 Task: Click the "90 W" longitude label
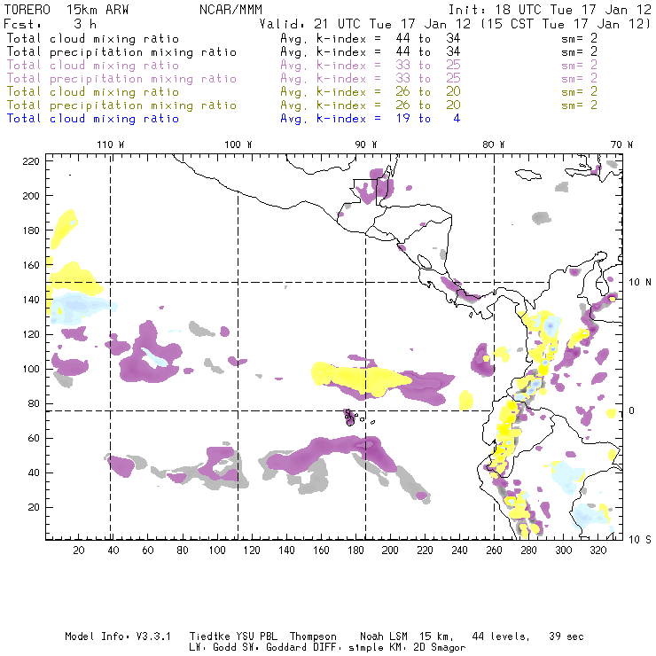[x=366, y=144]
